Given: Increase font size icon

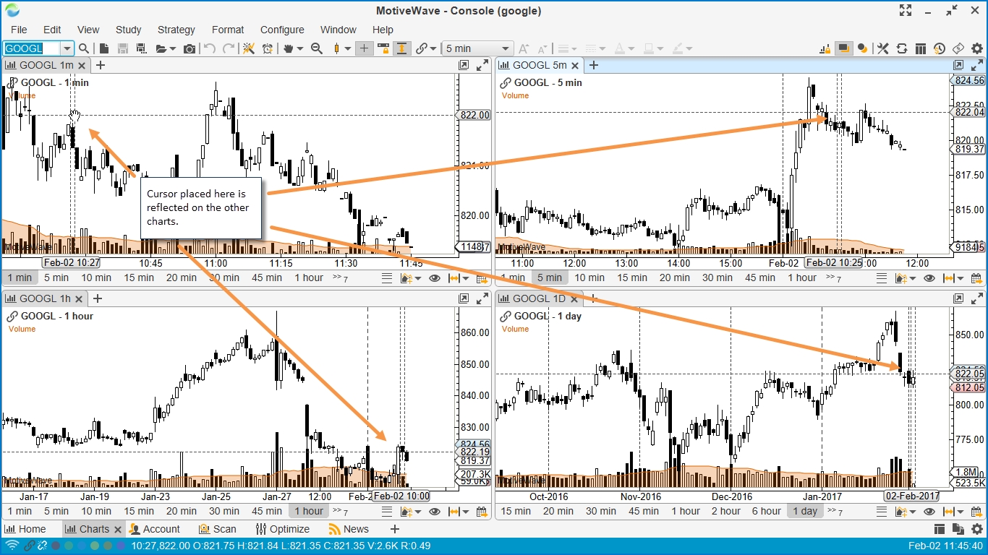Looking at the screenshot, I should pyautogui.click(x=524, y=48).
